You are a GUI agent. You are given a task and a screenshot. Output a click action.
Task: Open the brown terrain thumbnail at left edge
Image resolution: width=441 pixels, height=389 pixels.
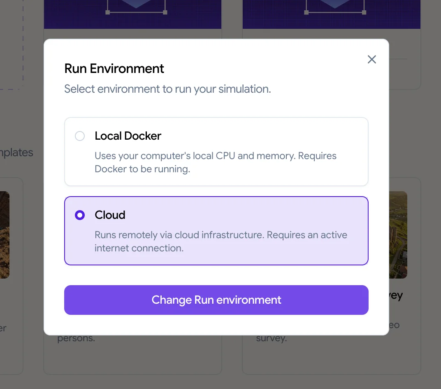click(5, 235)
